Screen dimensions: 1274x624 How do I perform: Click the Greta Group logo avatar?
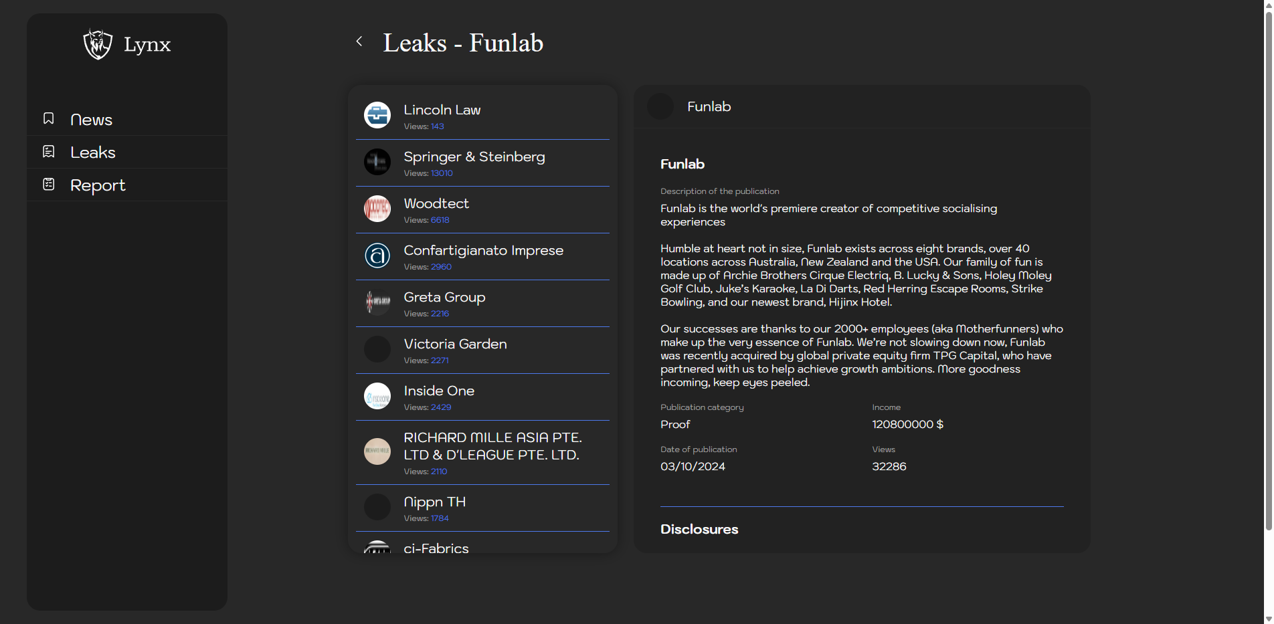377,302
